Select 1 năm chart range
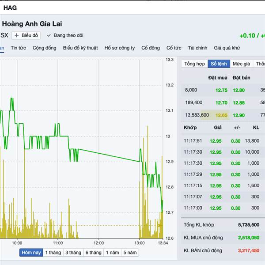Viewport: 265px width, 265px height. 112,253
